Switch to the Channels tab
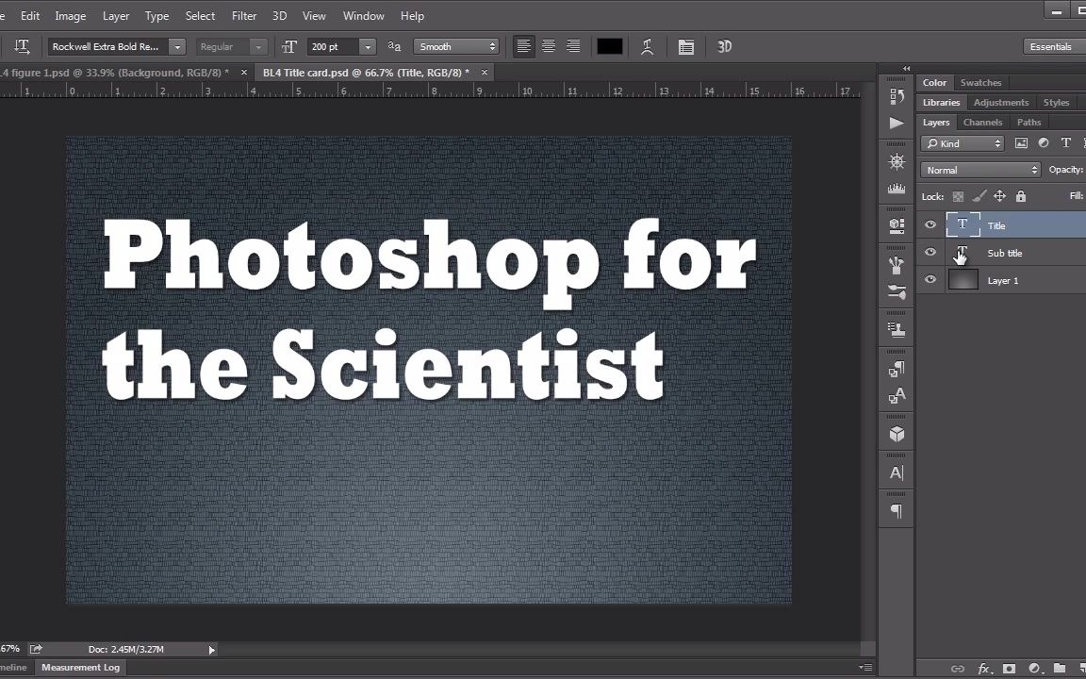Screen dimensions: 1086x679 pos(982,122)
